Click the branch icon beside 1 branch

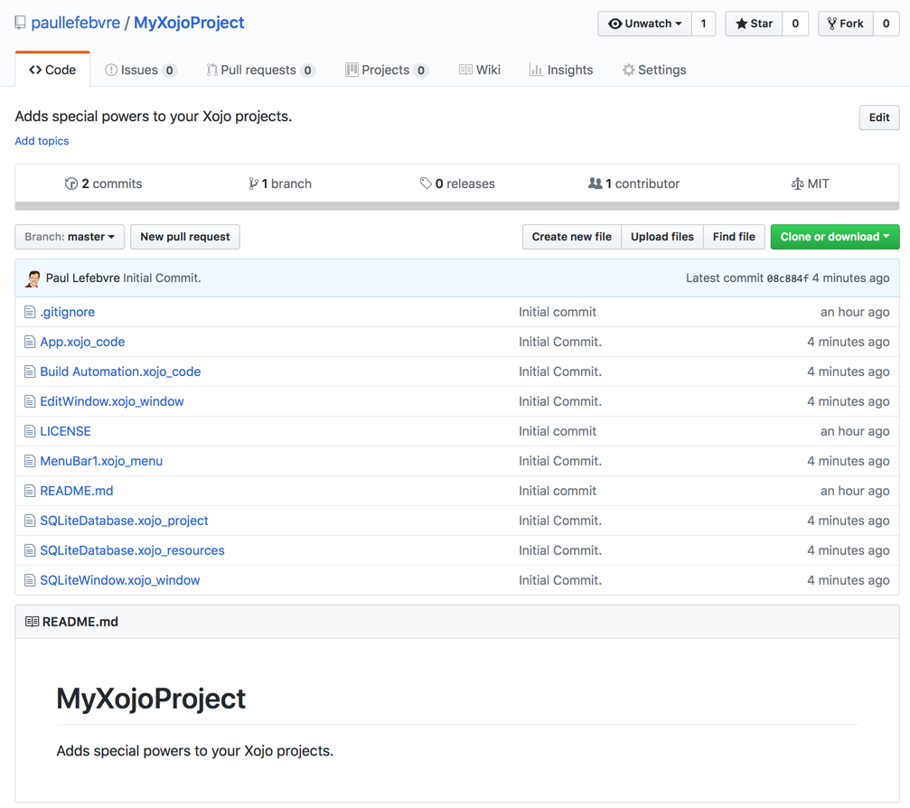[x=254, y=183]
